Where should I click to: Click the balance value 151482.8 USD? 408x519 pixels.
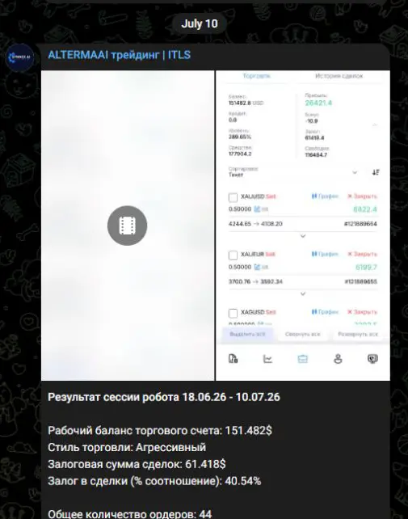coord(246,103)
